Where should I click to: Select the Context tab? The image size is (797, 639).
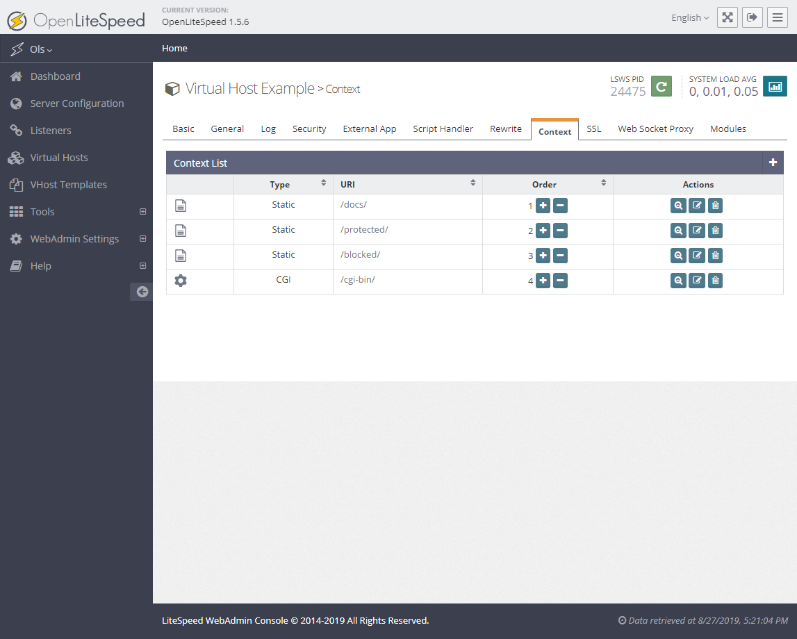point(554,131)
